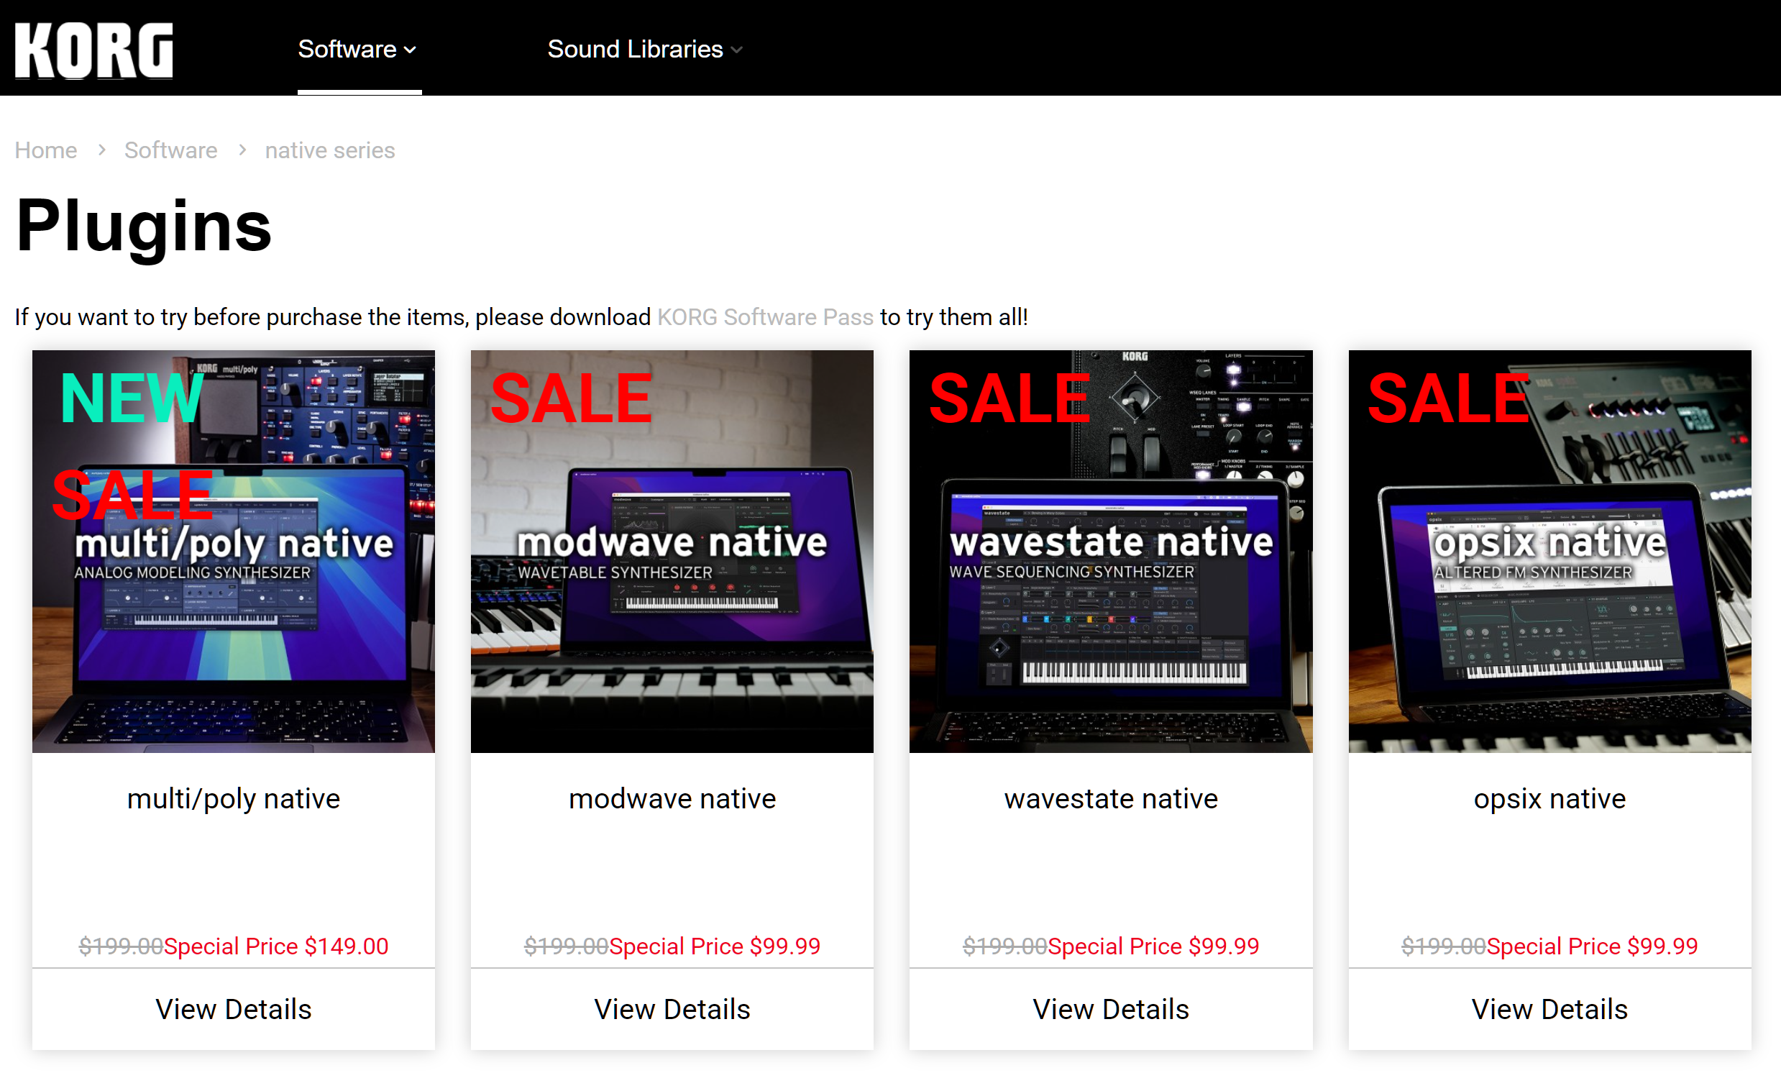This screenshot has height=1091, width=1781.
Task: Click the Special Price $149.00 text
Action: point(276,946)
